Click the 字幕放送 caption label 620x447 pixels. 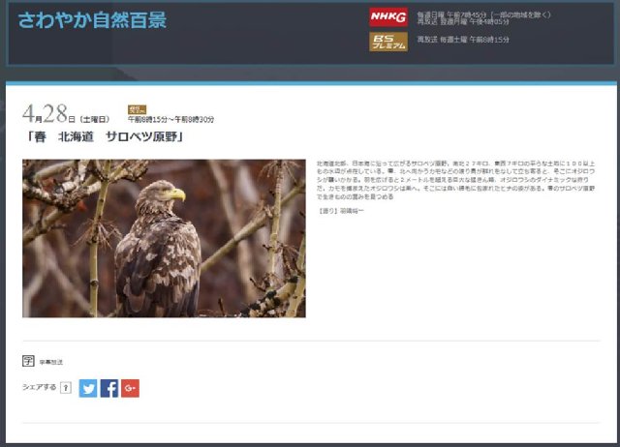[x=51, y=362]
